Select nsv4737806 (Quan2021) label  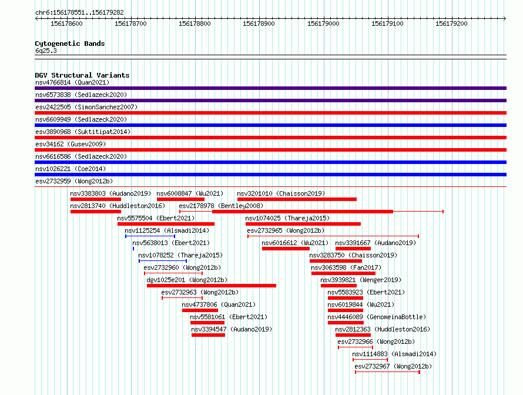click(x=219, y=304)
